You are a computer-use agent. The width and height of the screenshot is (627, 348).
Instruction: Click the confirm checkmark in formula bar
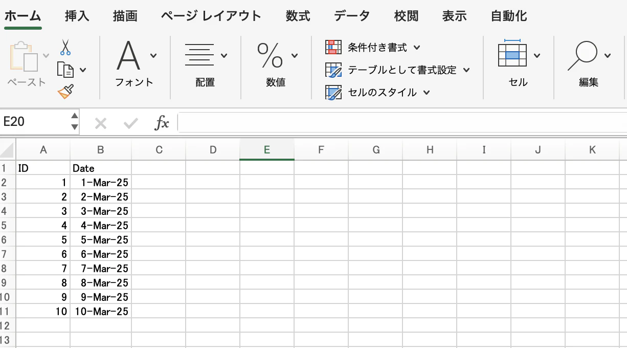pyautogui.click(x=131, y=123)
